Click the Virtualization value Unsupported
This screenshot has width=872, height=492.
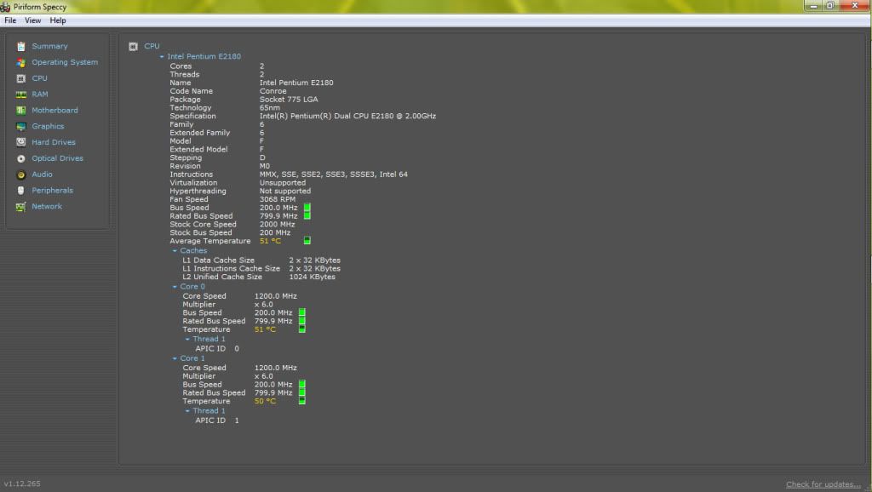(283, 183)
